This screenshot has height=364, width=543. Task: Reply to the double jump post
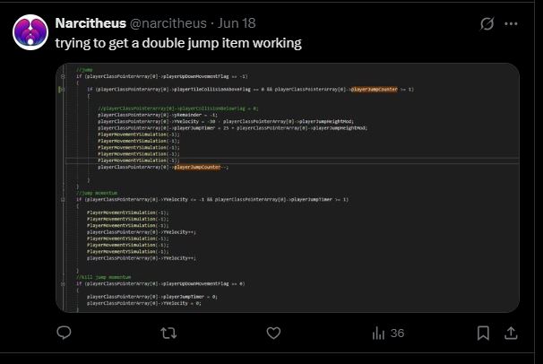(64, 333)
